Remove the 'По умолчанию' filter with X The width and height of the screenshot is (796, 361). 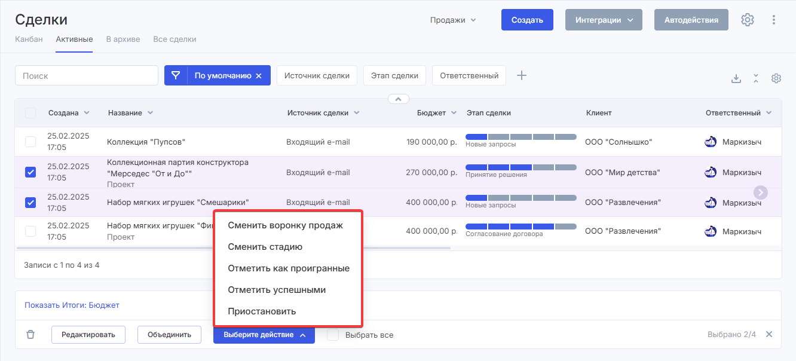click(x=259, y=76)
